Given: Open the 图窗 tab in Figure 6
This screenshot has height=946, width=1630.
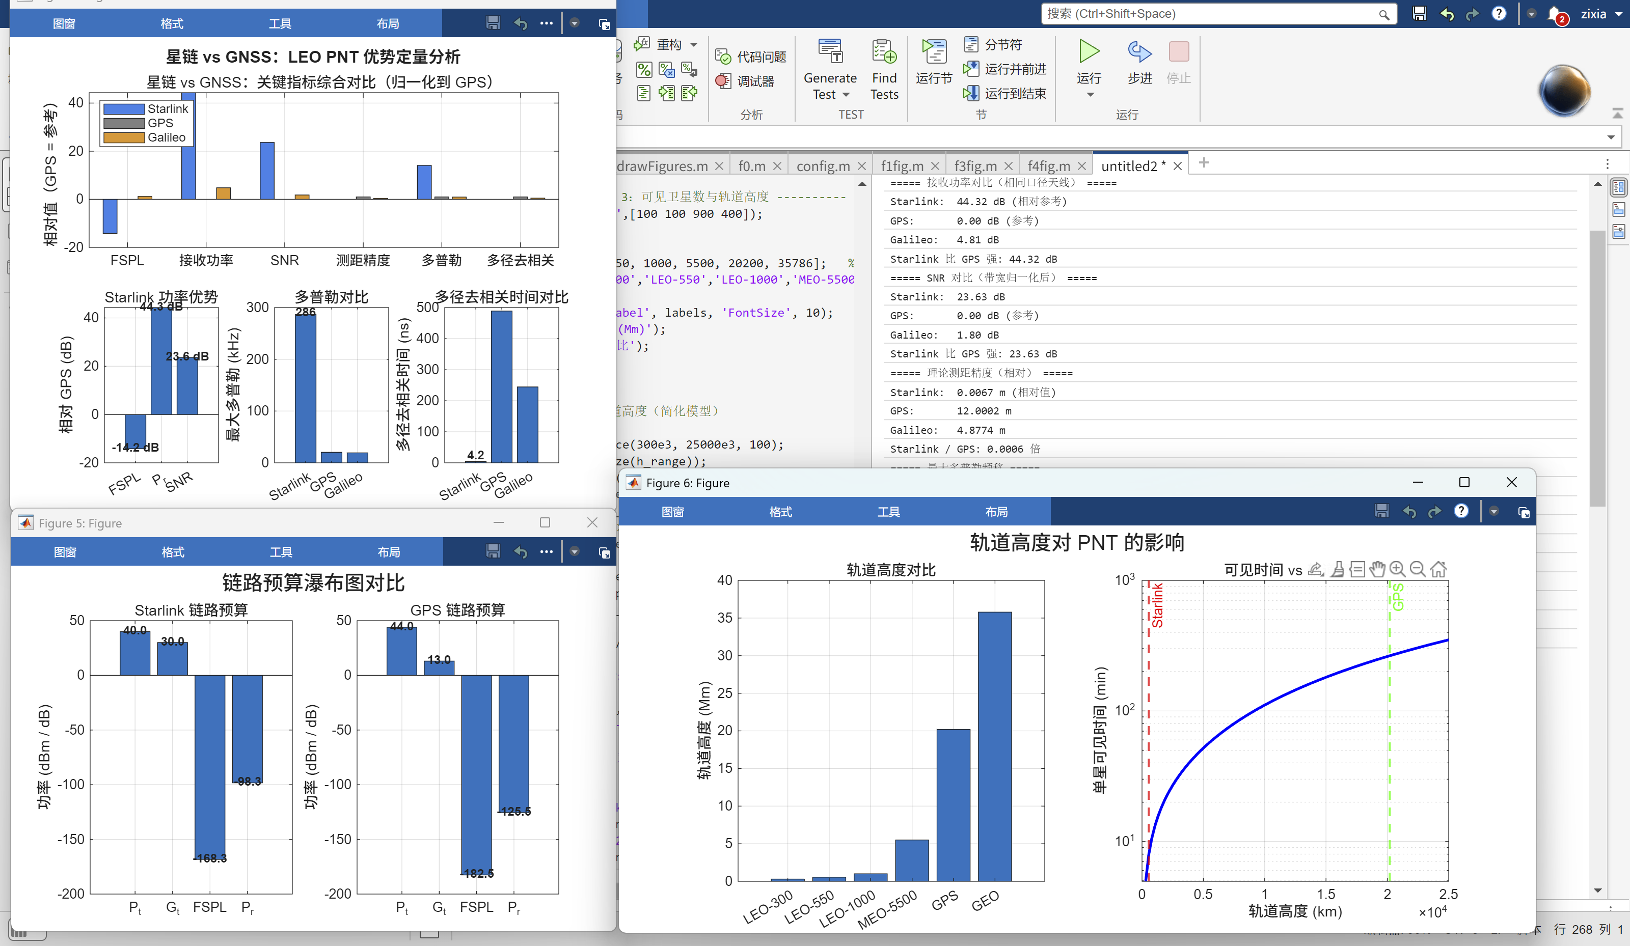Looking at the screenshot, I should click(x=673, y=512).
